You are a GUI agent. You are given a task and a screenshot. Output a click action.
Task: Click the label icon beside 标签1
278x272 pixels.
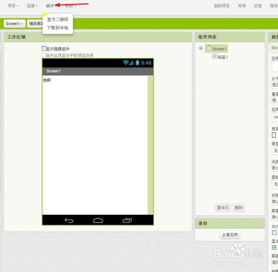pos(215,56)
